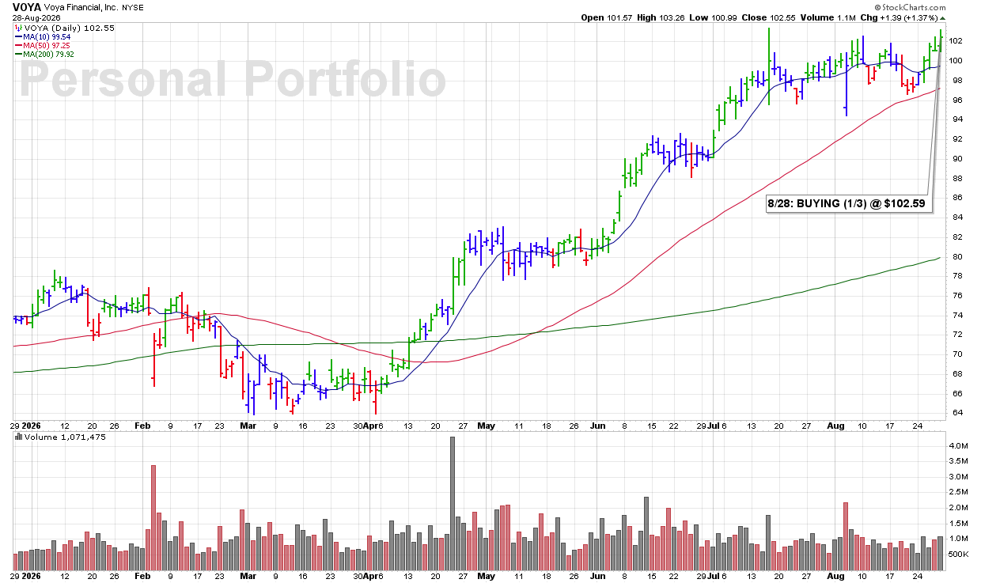
Task: Click the 70 price axis label
Action: (956, 354)
